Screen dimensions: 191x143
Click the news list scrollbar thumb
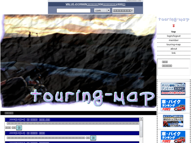[x=141, y=129]
